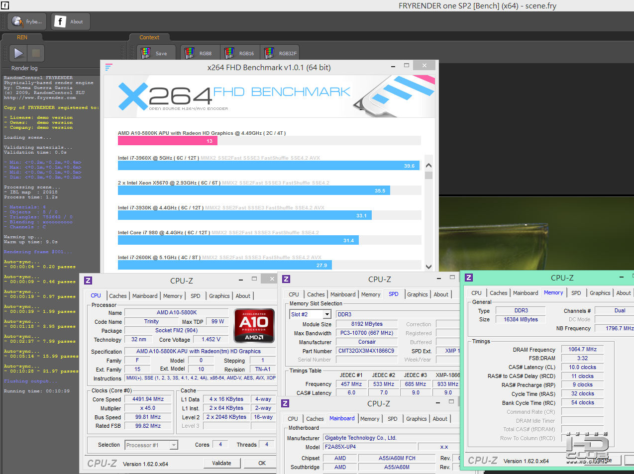634x474 pixels.
Task: Open Memory tab in left CPU-Z window
Action: [173, 296]
